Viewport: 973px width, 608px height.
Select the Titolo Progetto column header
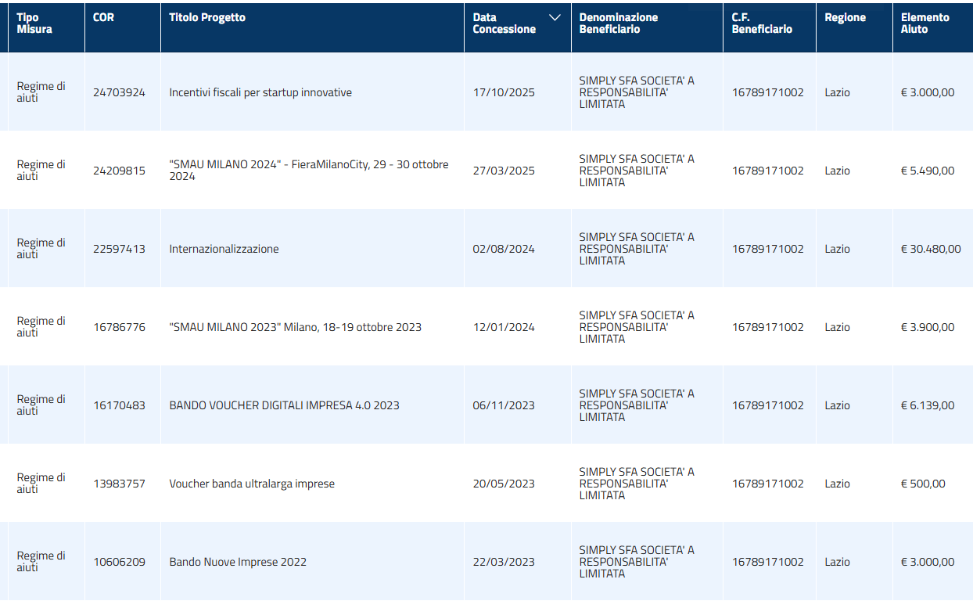(x=207, y=17)
